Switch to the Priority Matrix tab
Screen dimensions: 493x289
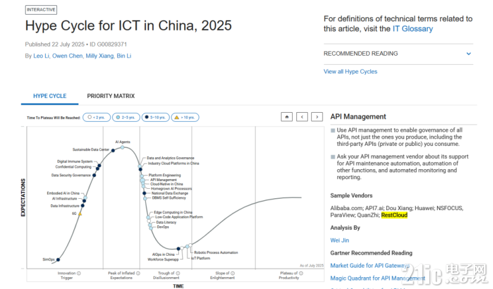[110, 96]
